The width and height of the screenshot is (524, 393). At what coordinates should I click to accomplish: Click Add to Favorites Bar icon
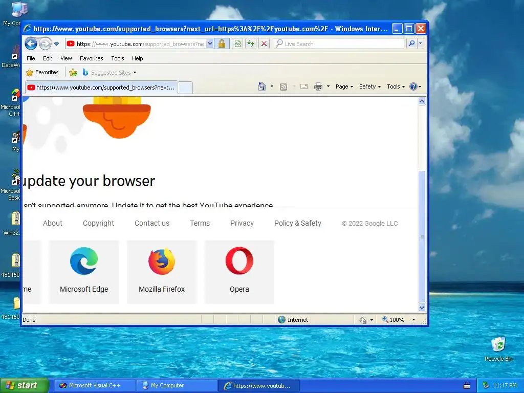[x=73, y=72]
